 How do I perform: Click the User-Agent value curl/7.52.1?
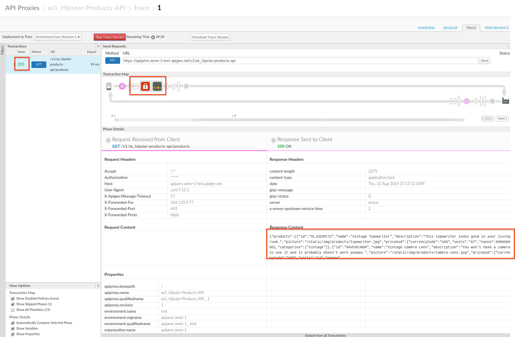tap(180, 190)
